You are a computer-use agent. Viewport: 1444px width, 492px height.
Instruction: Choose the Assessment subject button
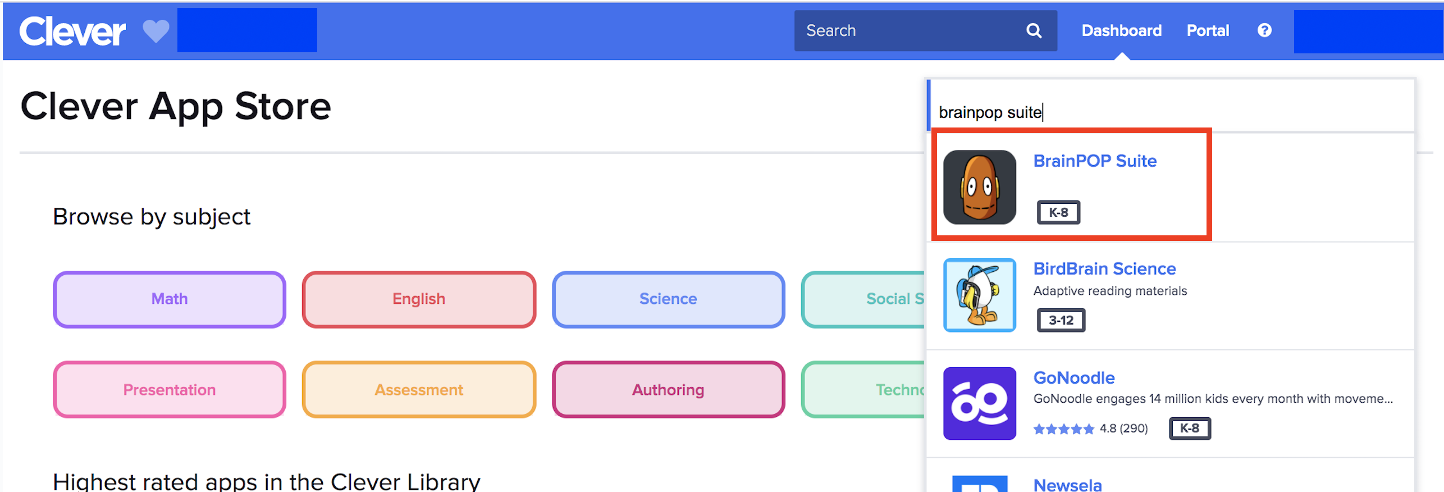tap(419, 390)
